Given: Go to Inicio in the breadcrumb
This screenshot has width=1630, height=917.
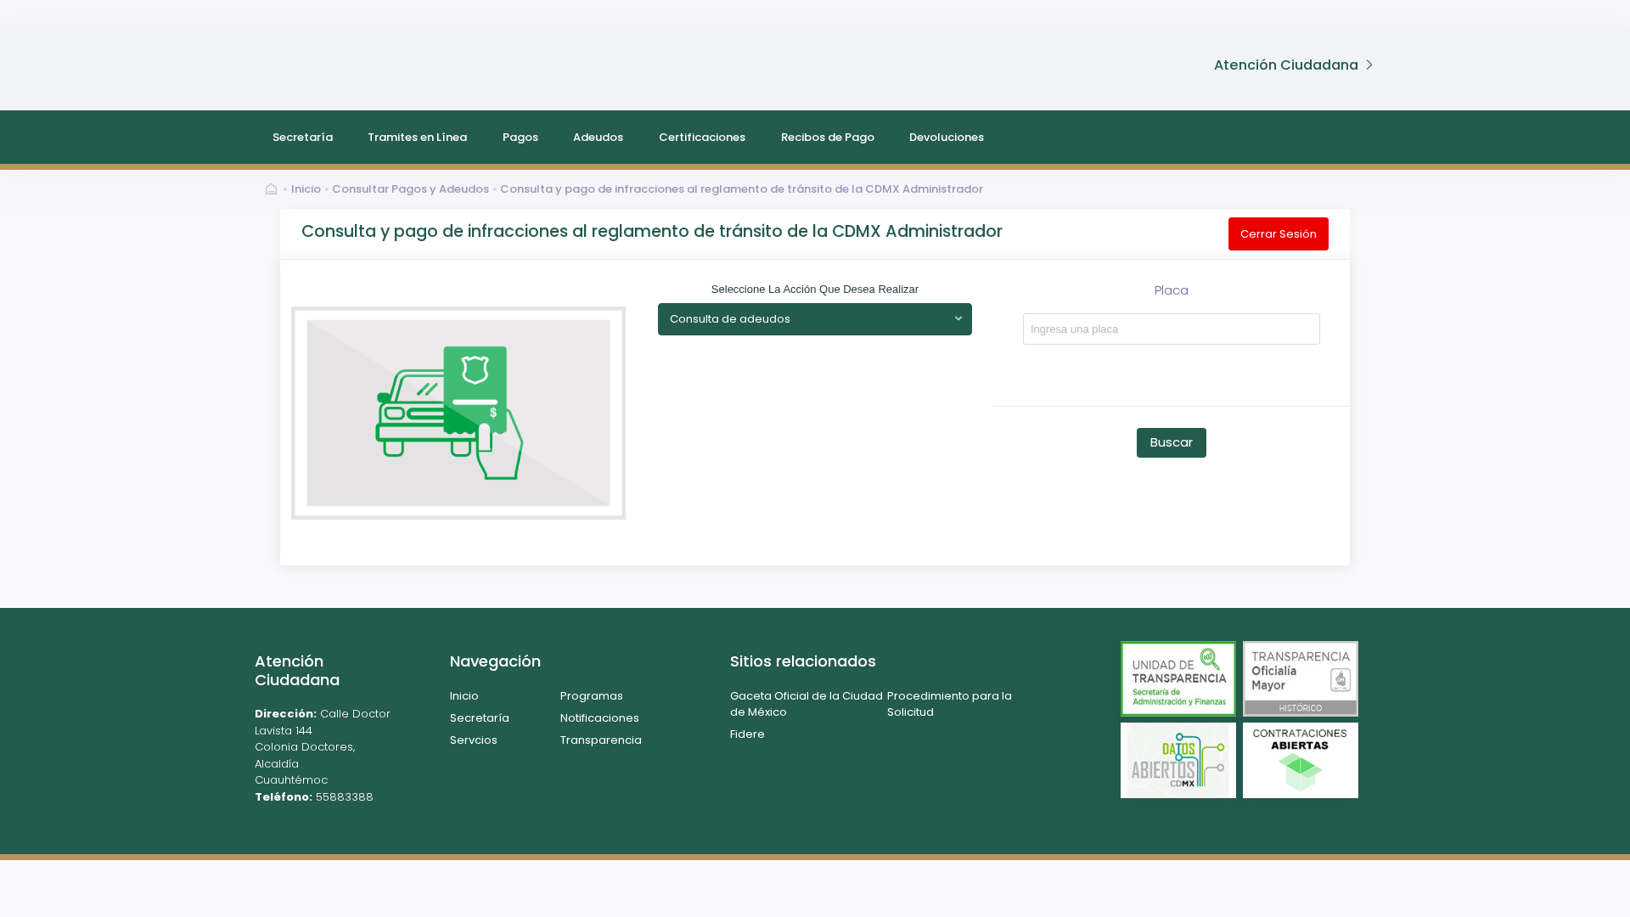Looking at the screenshot, I should coord(306,189).
